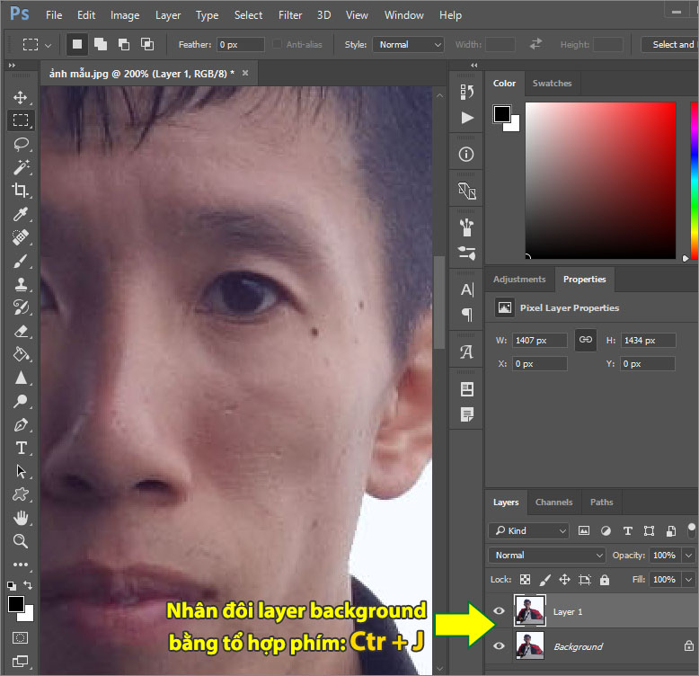Open the Info panel icon
699x676 pixels.
(x=466, y=155)
